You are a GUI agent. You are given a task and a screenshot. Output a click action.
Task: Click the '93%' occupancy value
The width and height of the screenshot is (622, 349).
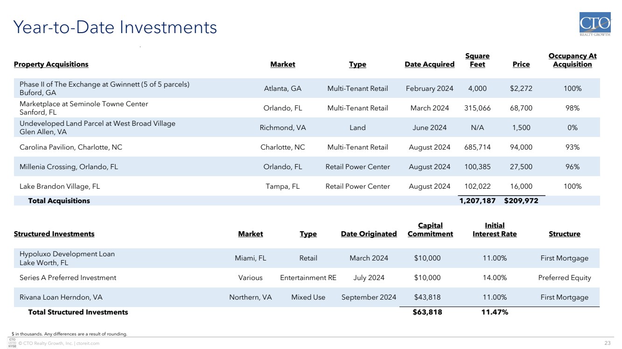[572, 147]
